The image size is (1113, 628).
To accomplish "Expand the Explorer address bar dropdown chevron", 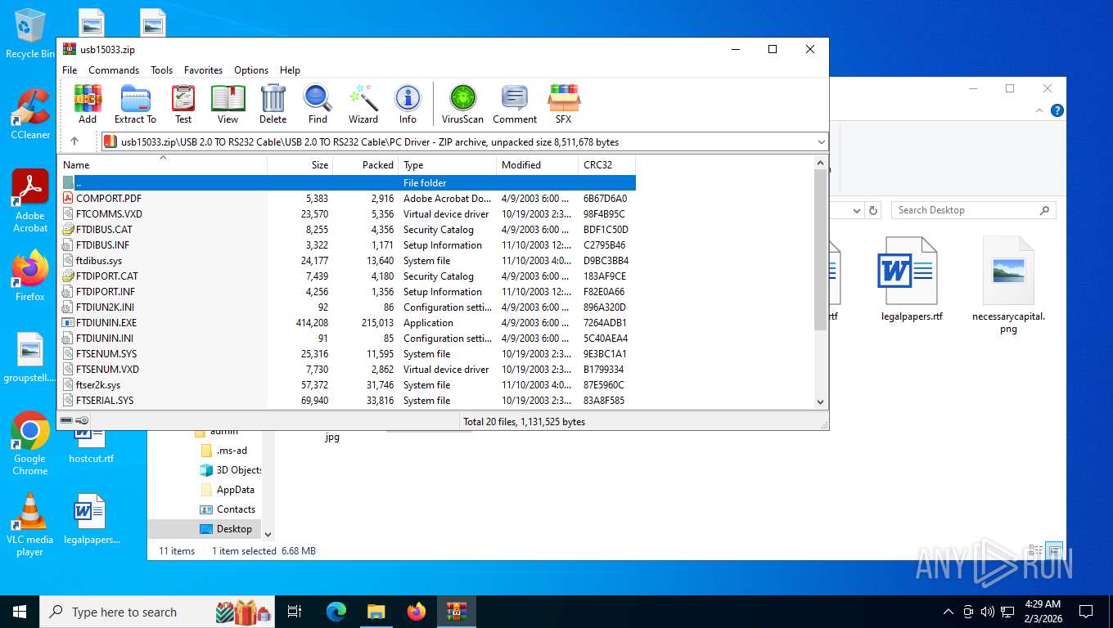I will [x=857, y=210].
